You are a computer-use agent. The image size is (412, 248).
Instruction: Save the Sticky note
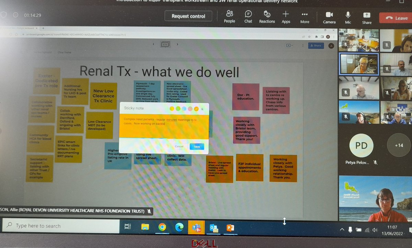tap(196, 146)
